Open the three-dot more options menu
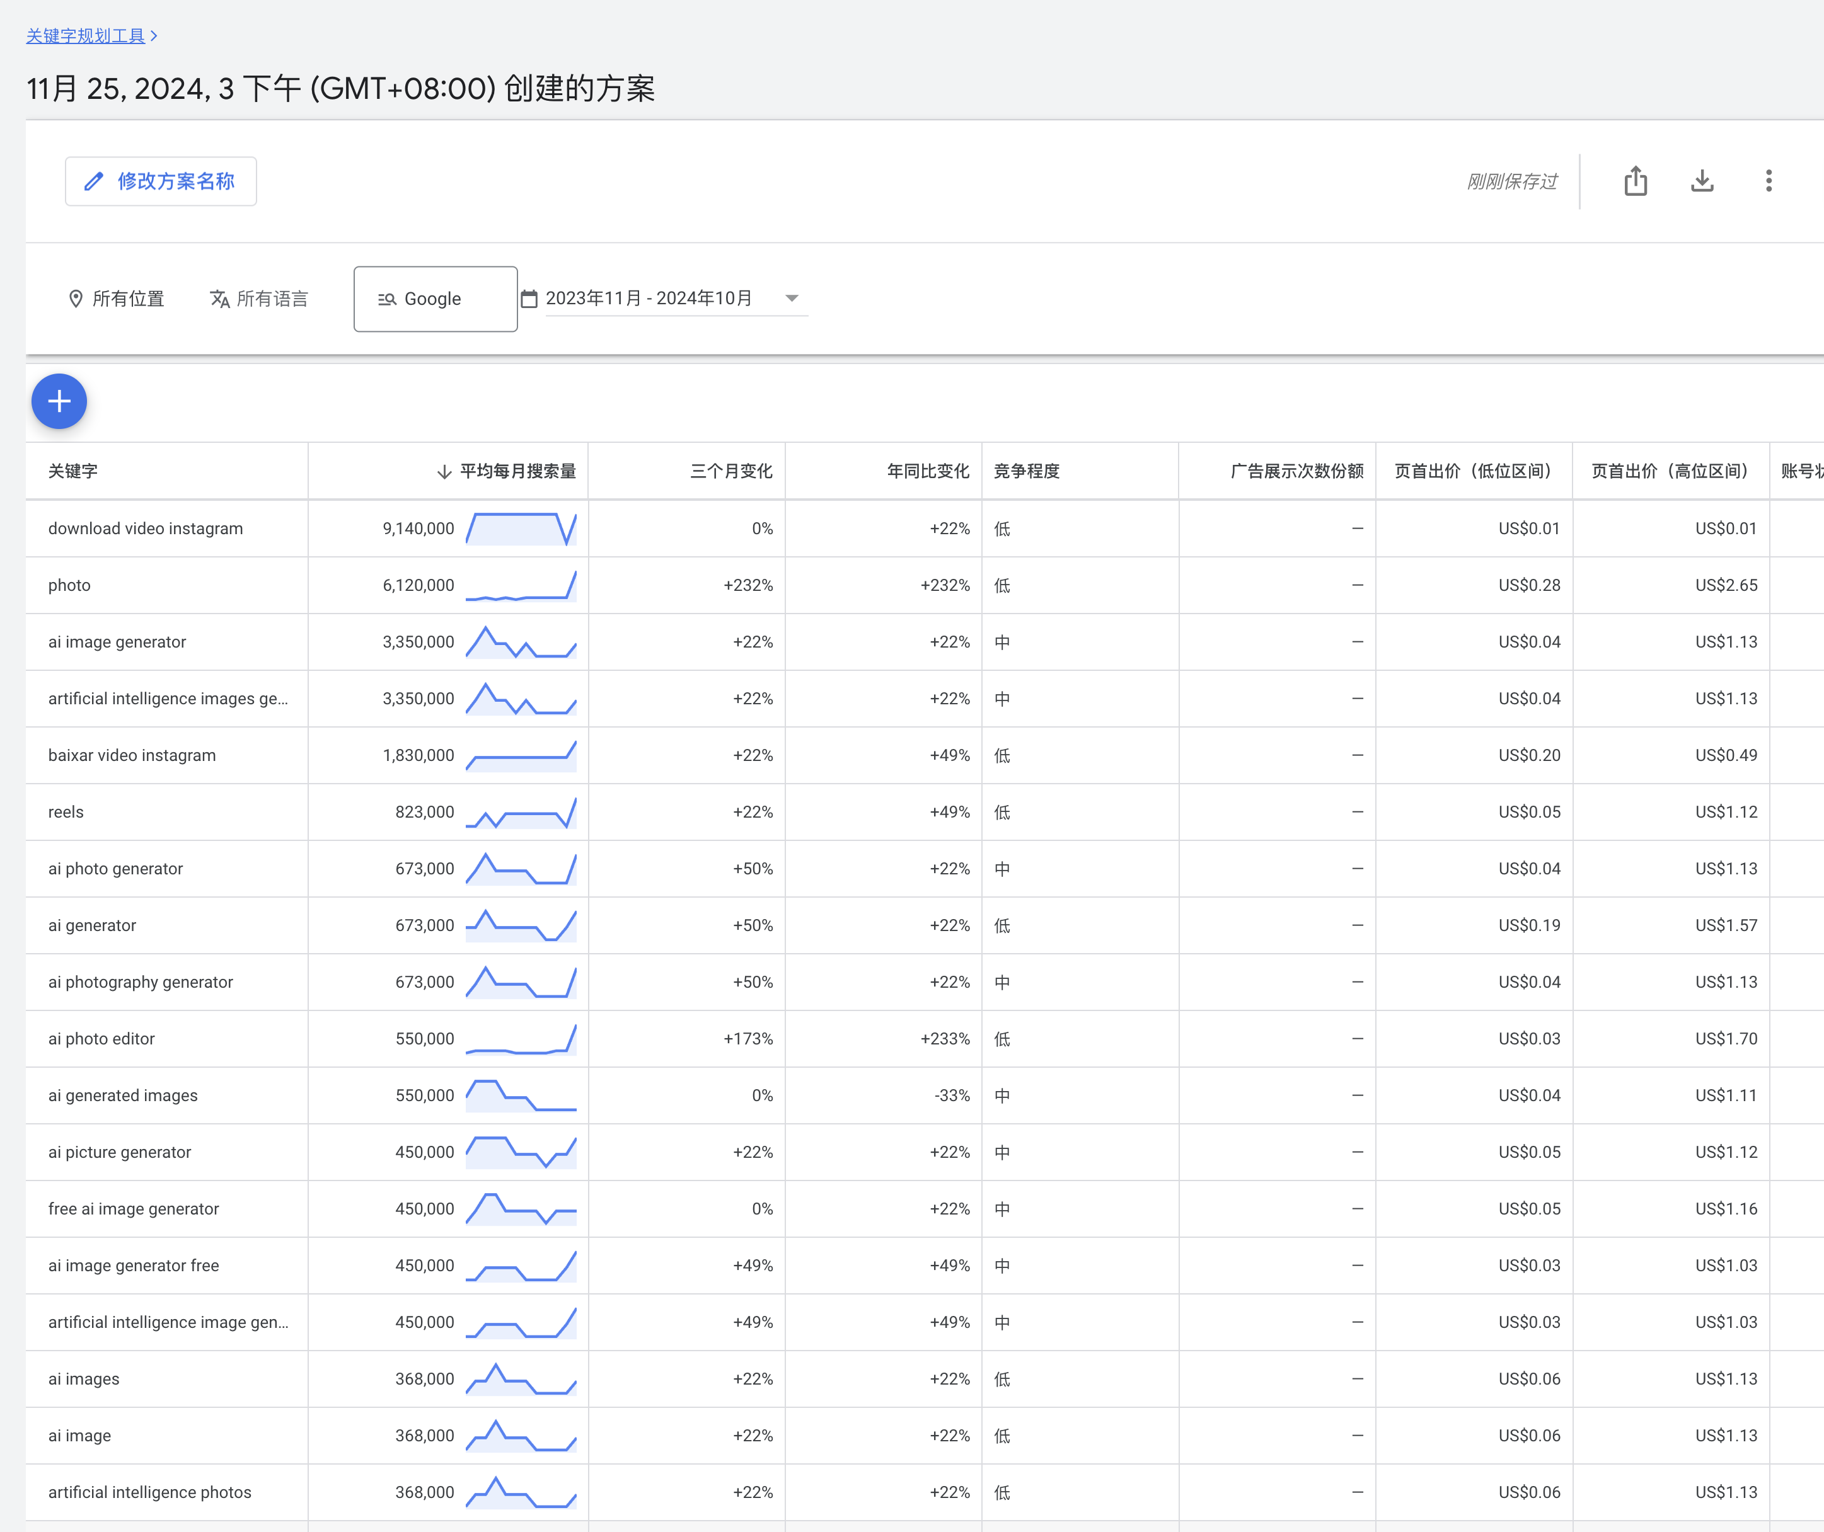Image resolution: width=1824 pixels, height=1532 pixels. [x=1769, y=181]
